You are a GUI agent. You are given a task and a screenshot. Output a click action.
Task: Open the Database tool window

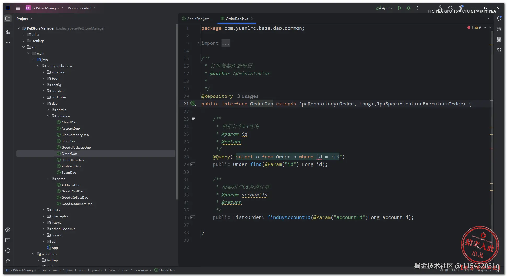pos(499,39)
